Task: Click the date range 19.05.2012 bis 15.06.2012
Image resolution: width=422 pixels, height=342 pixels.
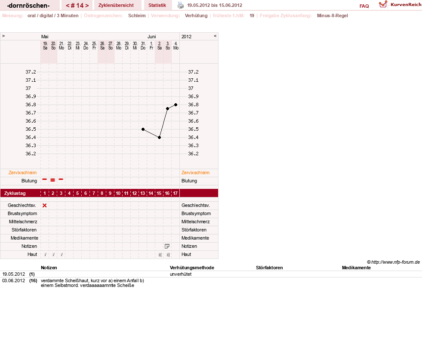Action: click(215, 6)
